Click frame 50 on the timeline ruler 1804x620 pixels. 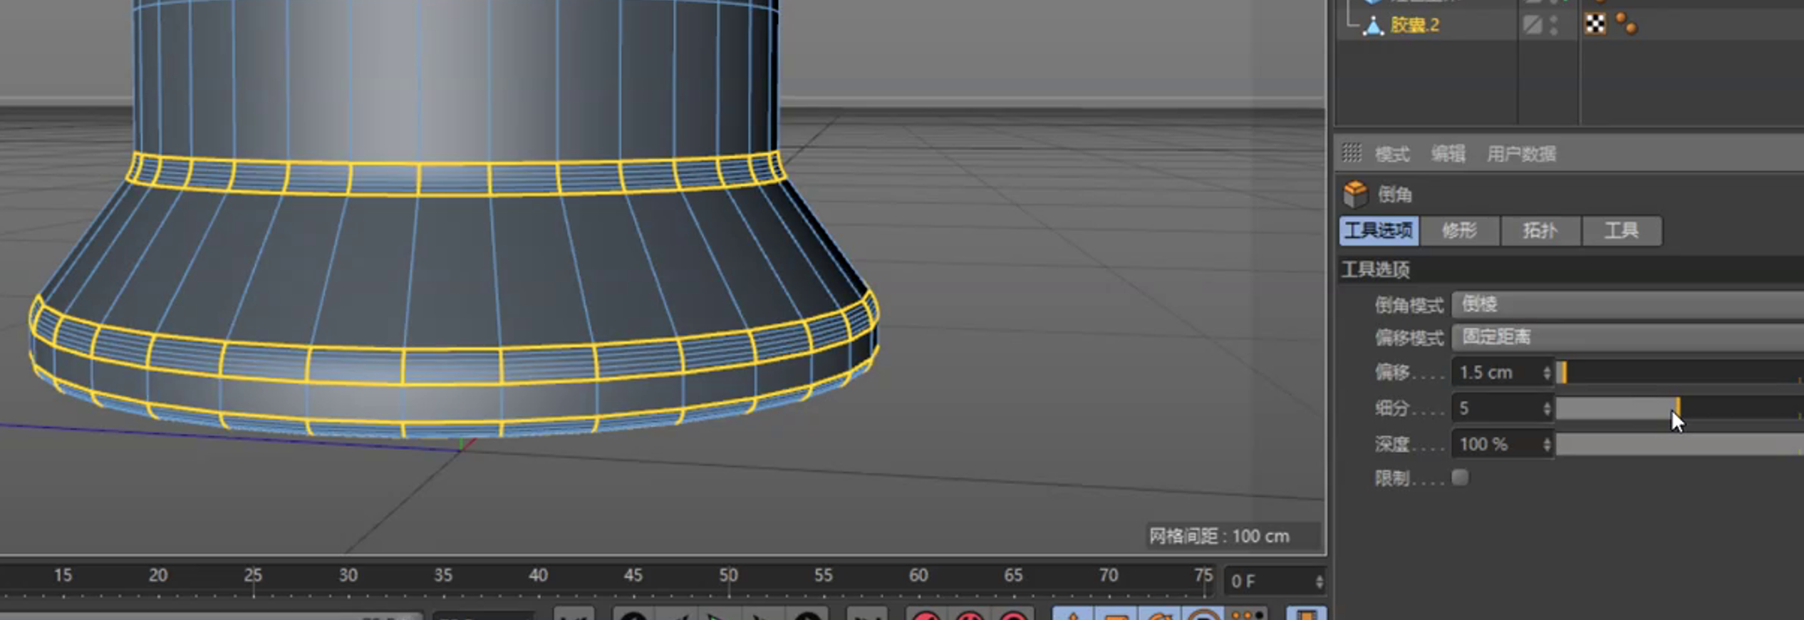tap(728, 575)
